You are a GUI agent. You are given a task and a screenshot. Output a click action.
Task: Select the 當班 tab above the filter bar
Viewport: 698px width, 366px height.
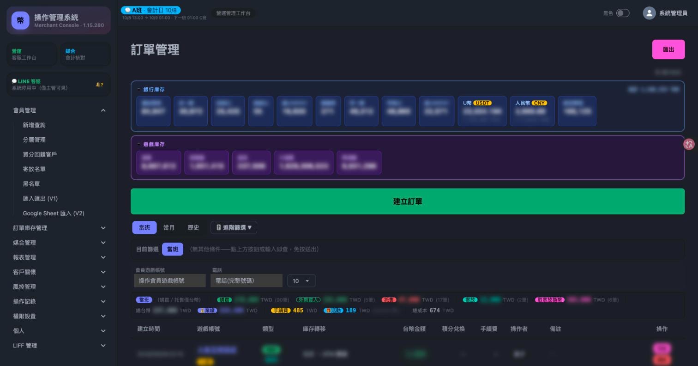[144, 227]
